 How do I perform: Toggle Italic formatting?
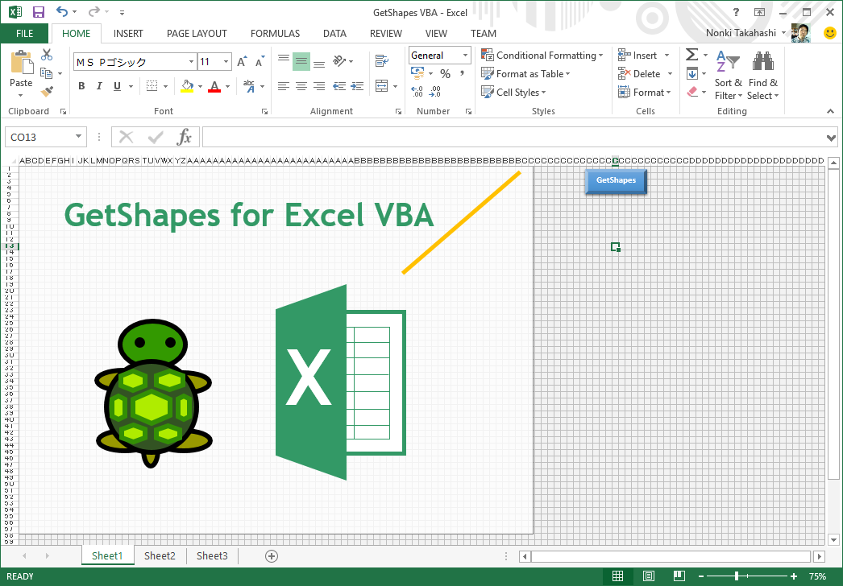(98, 85)
